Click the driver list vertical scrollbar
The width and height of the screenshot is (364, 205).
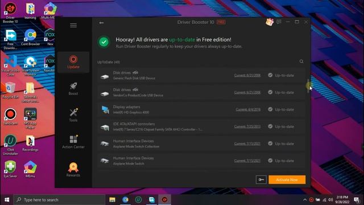click(x=308, y=86)
